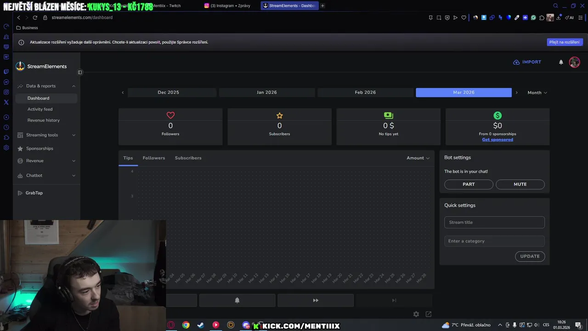
Task: Switch to the Subscribers chart tab
Action: tap(188, 158)
